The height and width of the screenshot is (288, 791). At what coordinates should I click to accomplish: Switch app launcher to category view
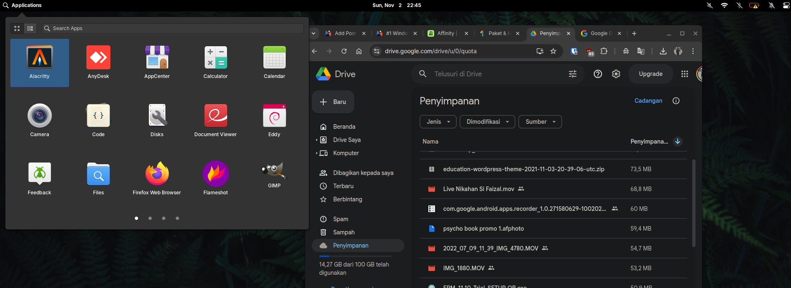pos(30,28)
